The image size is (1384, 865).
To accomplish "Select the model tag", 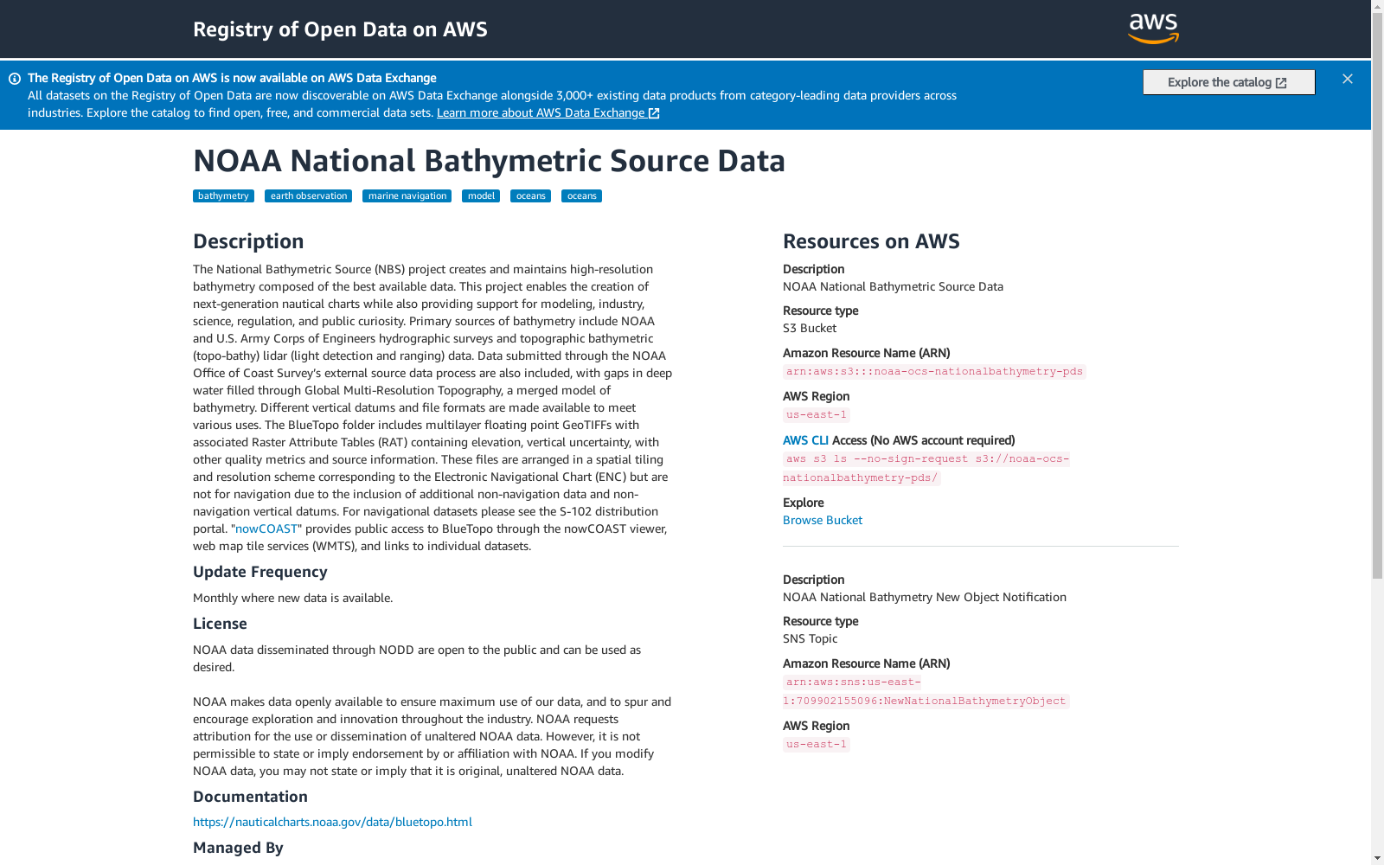I will point(481,195).
